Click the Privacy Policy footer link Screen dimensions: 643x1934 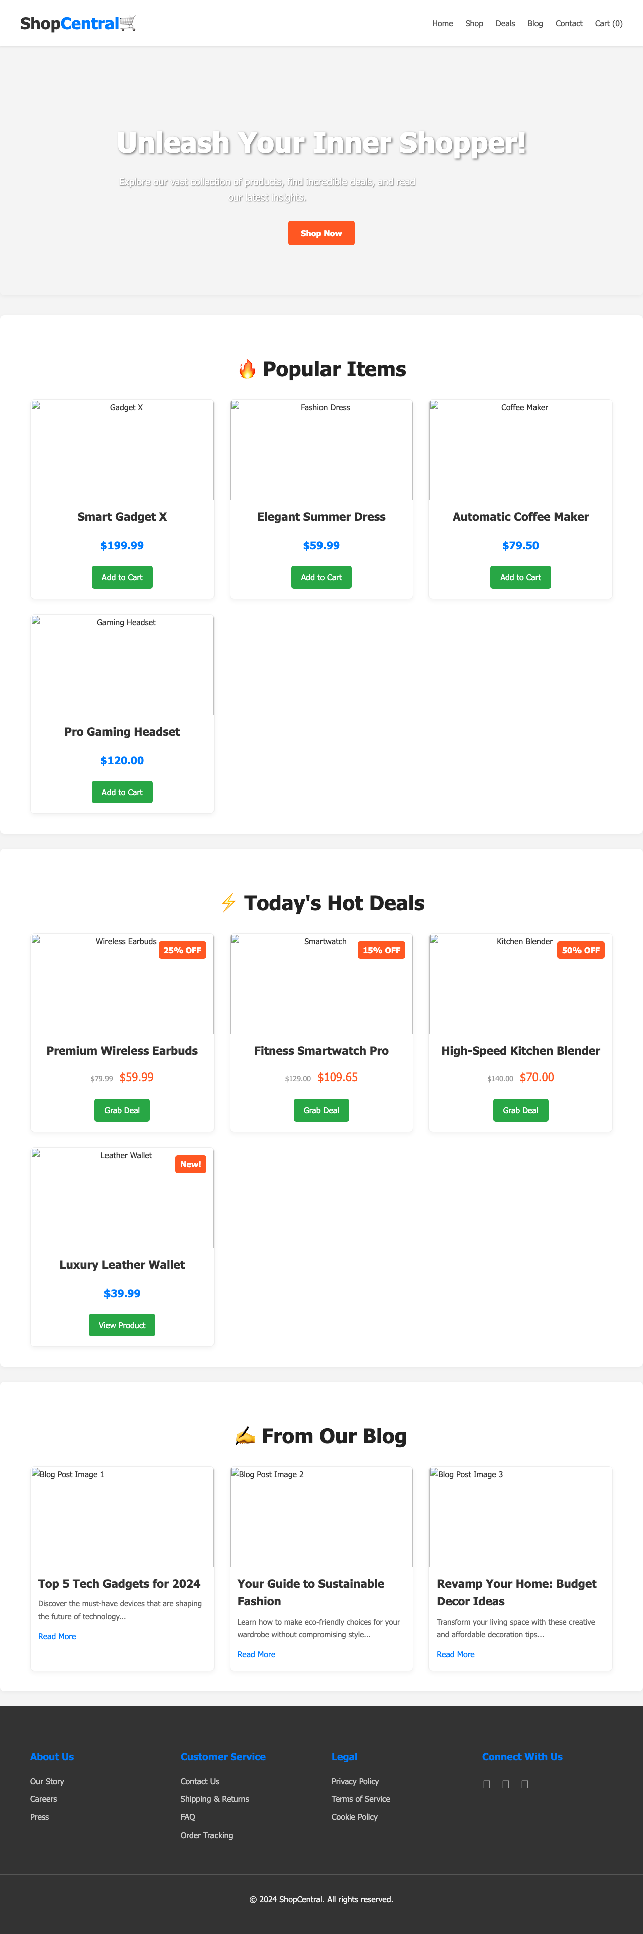[x=355, y=1781]
